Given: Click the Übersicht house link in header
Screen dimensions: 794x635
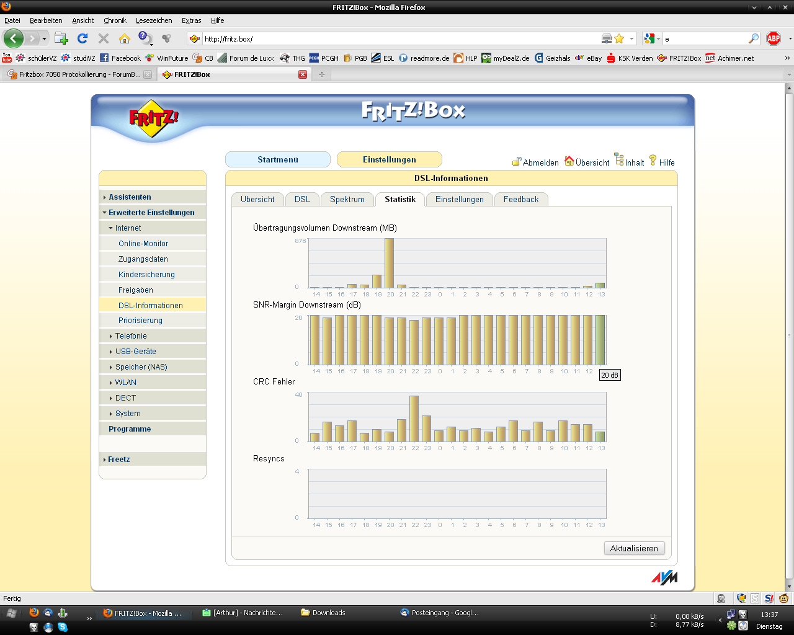Looking at the screenshot, I should pos(587,161).
